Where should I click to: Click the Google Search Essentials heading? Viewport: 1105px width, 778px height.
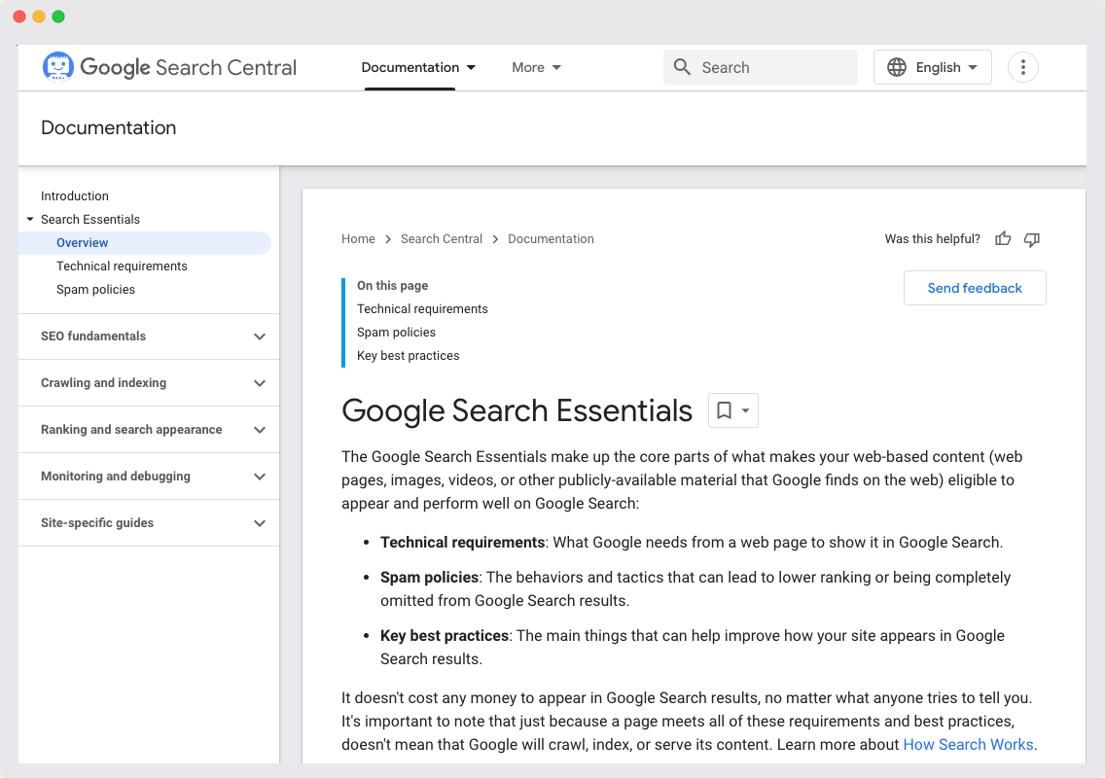point(517,410)
